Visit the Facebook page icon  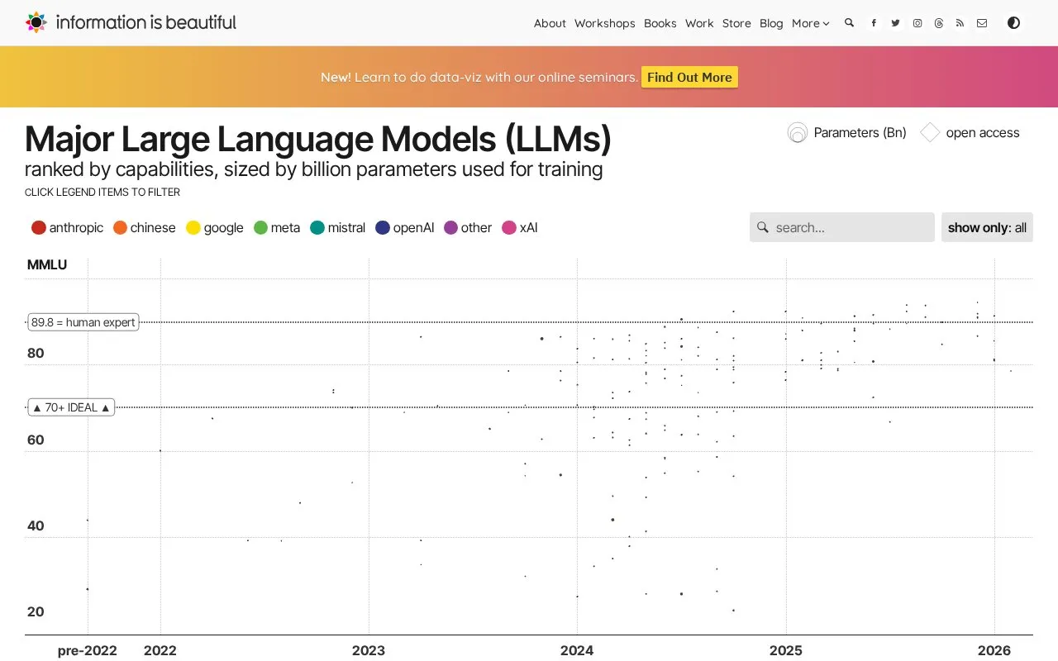click(874, 23)
